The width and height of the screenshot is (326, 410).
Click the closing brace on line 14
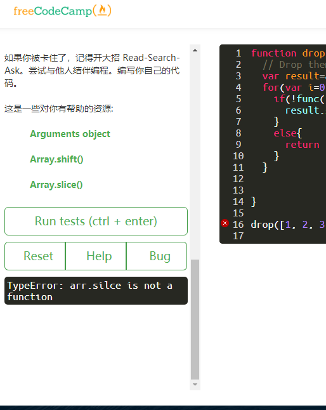tap(254, 202)
